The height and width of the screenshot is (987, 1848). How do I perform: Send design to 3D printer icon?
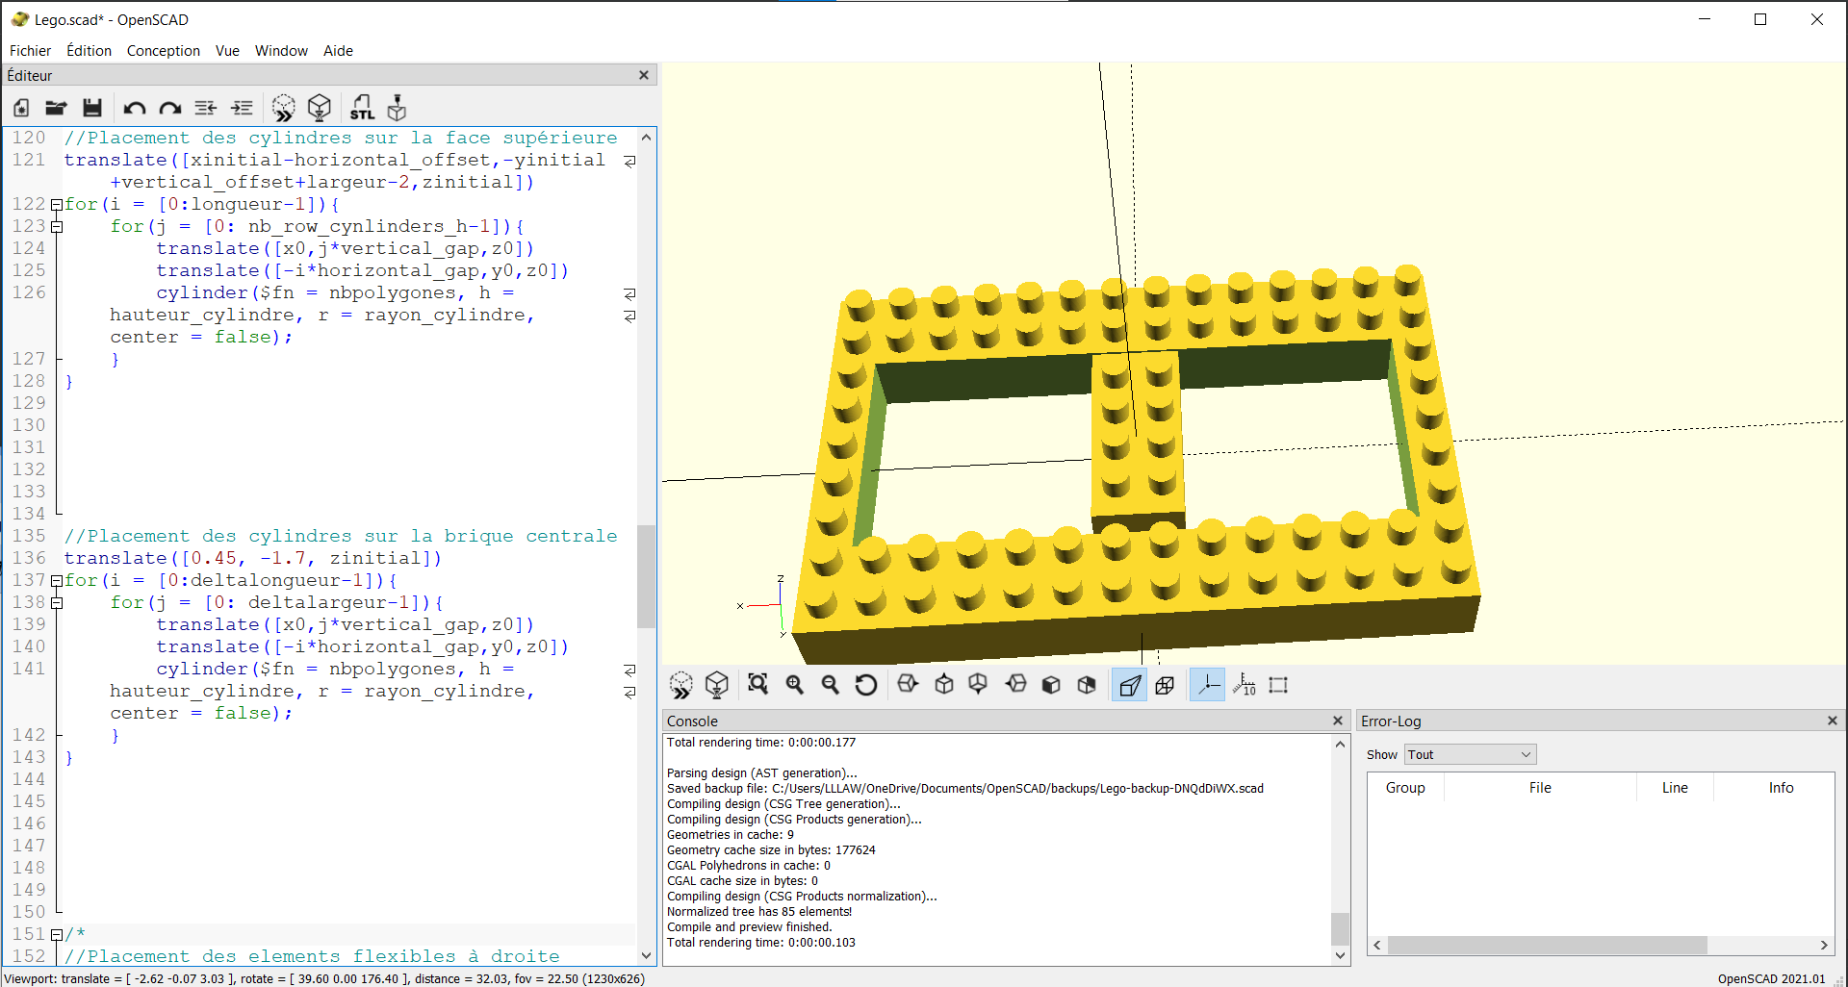(x=397, y=108)
